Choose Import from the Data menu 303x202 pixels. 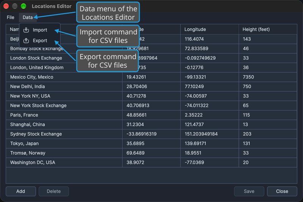[40, 30]
